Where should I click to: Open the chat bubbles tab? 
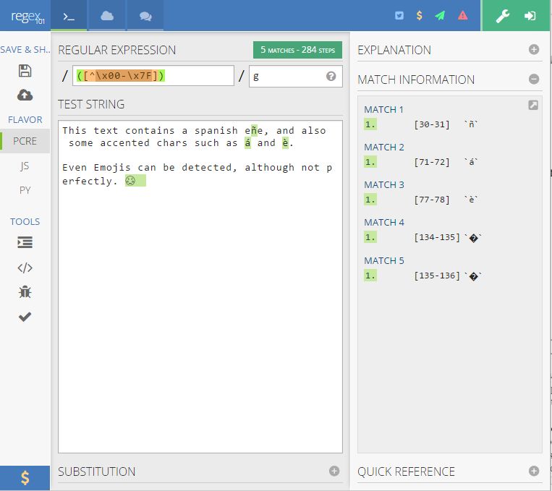pos(145,16)
